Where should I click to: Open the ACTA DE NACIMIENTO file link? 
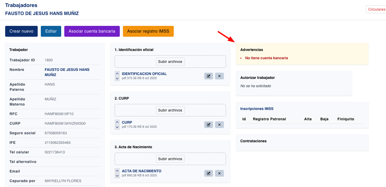141,171
